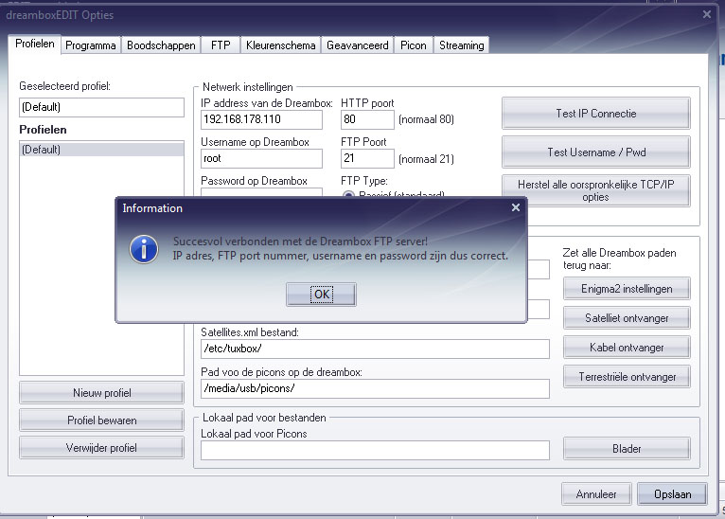Click the HTTP poort field

(x=367, y=119)
